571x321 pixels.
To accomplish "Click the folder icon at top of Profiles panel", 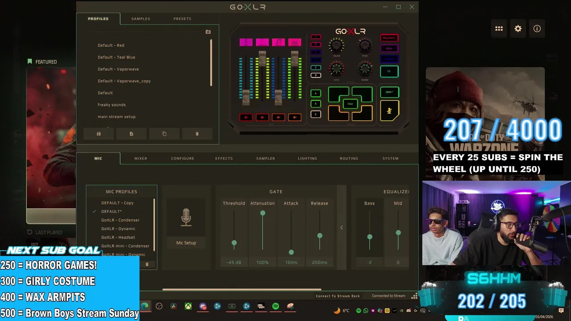I will (x=208, y=32).
